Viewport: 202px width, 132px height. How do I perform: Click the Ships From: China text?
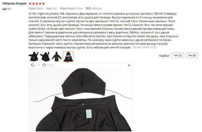pos(71,9)
